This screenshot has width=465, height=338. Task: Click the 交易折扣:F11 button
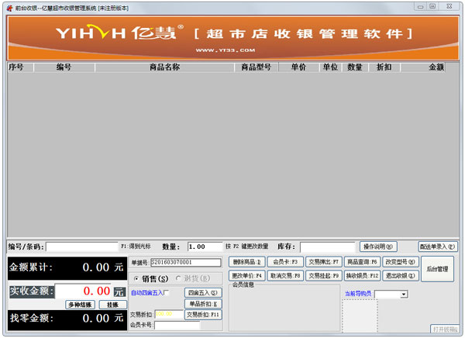click(203, 315)
